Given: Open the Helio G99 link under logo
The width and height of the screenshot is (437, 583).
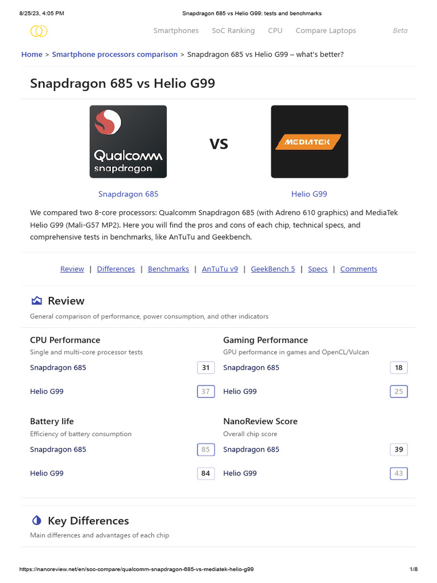Looking at the screenshot, I should click(309, 194).
